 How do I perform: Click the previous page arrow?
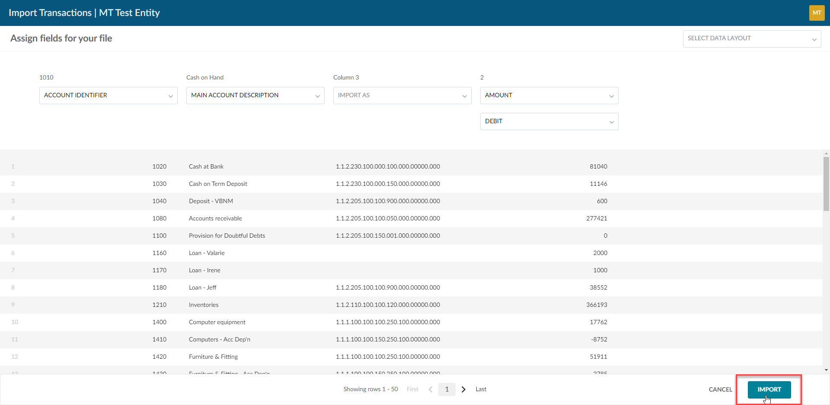[x=431, y=389]
